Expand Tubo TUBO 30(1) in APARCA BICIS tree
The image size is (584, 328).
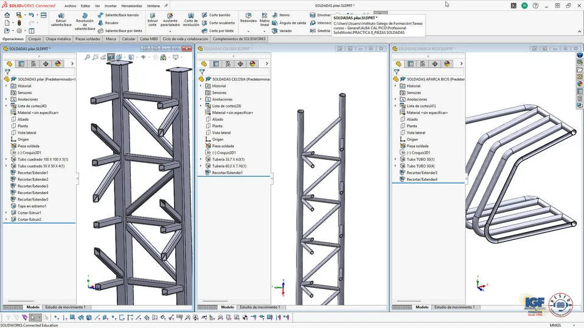395,160
